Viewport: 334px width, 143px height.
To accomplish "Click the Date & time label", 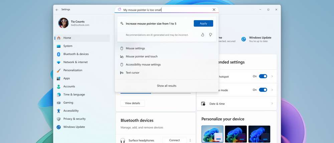I will [217, 104].
